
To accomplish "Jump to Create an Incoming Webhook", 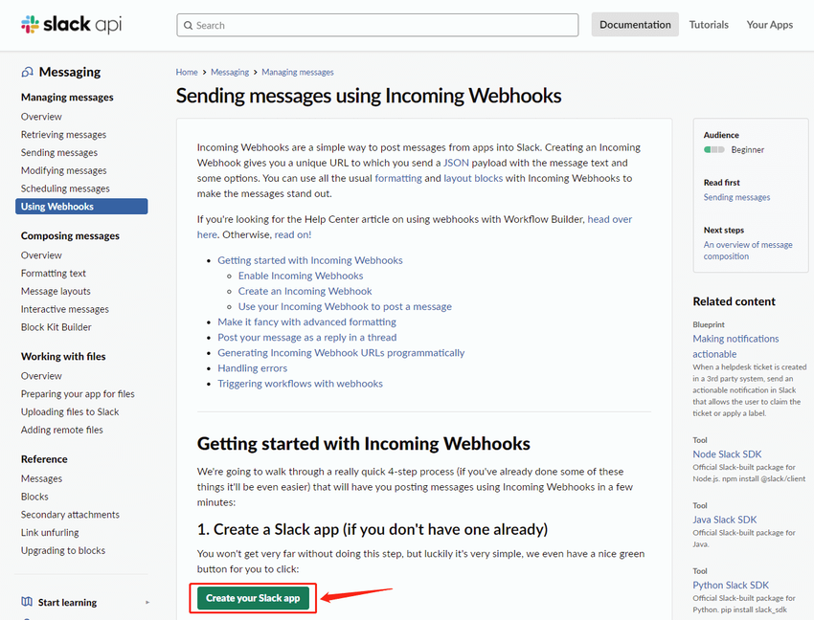I will click(305, 291).
